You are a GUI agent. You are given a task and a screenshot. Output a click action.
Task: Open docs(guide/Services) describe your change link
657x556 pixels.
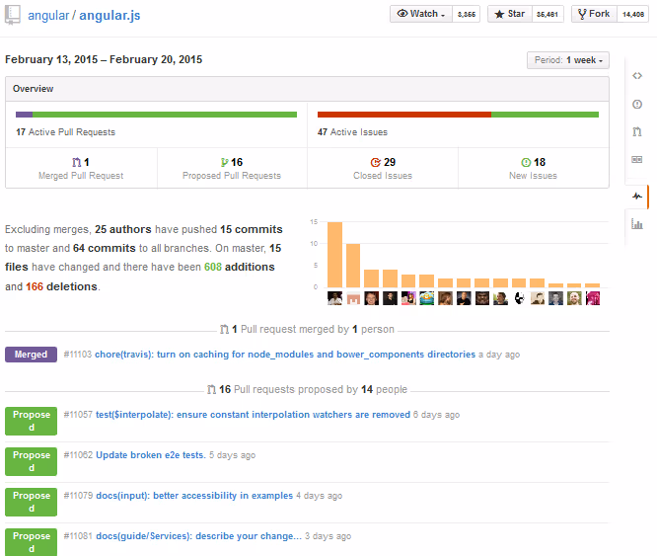[x=198, y=536]
